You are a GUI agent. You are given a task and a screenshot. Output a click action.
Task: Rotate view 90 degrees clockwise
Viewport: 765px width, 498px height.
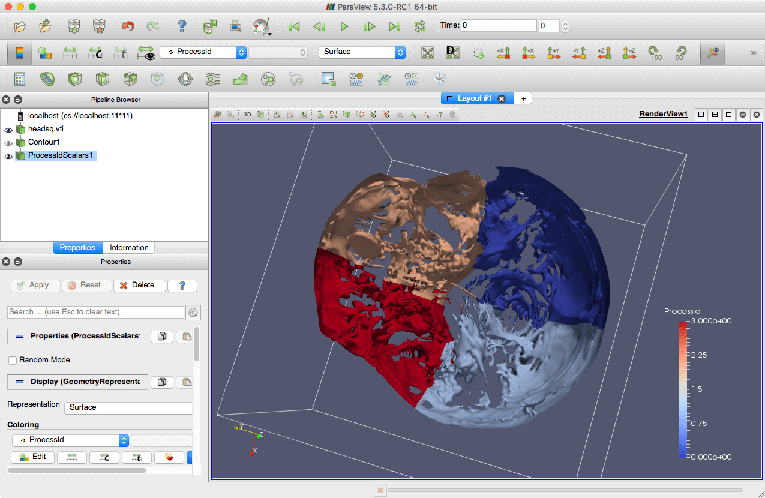[655, 53]
